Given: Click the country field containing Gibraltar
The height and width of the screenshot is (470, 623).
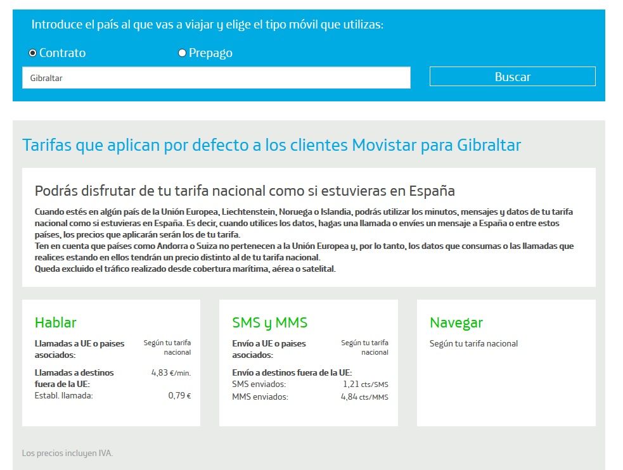Looking at the screenshot, I should point(216,78).
